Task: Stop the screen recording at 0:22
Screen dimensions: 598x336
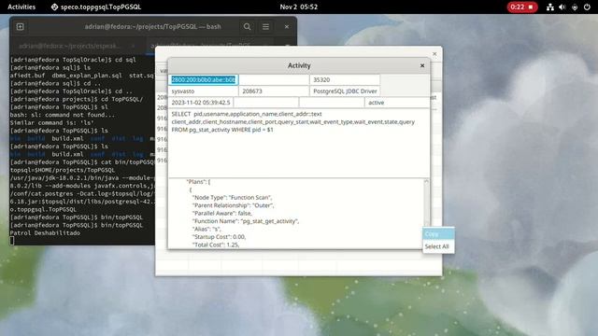Action: coord(522,7)
